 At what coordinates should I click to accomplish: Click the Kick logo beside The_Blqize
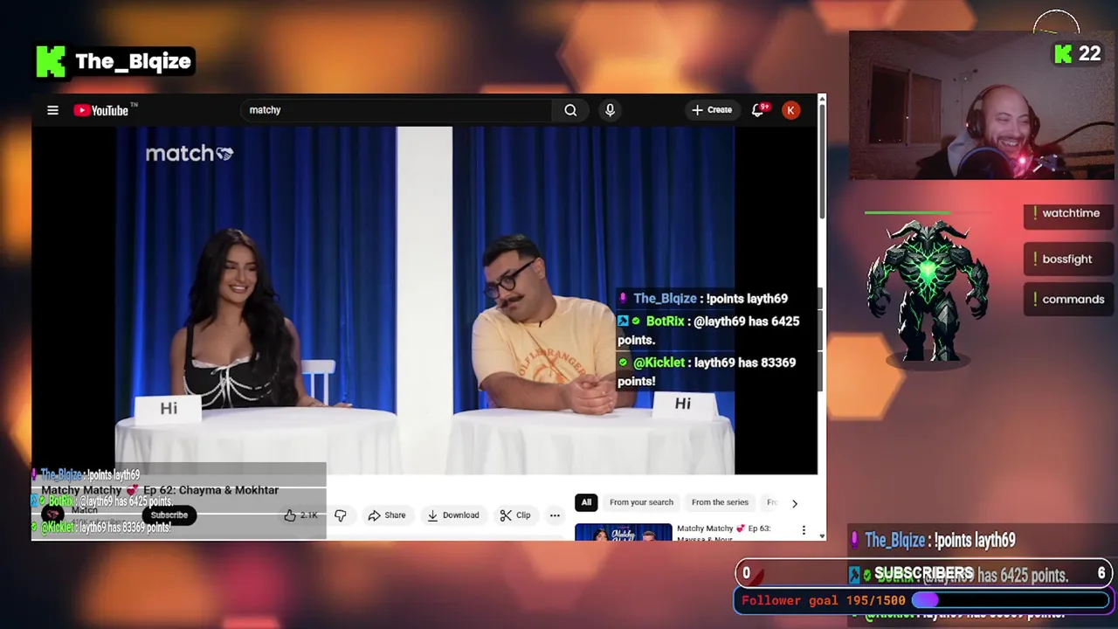(51, 61)
